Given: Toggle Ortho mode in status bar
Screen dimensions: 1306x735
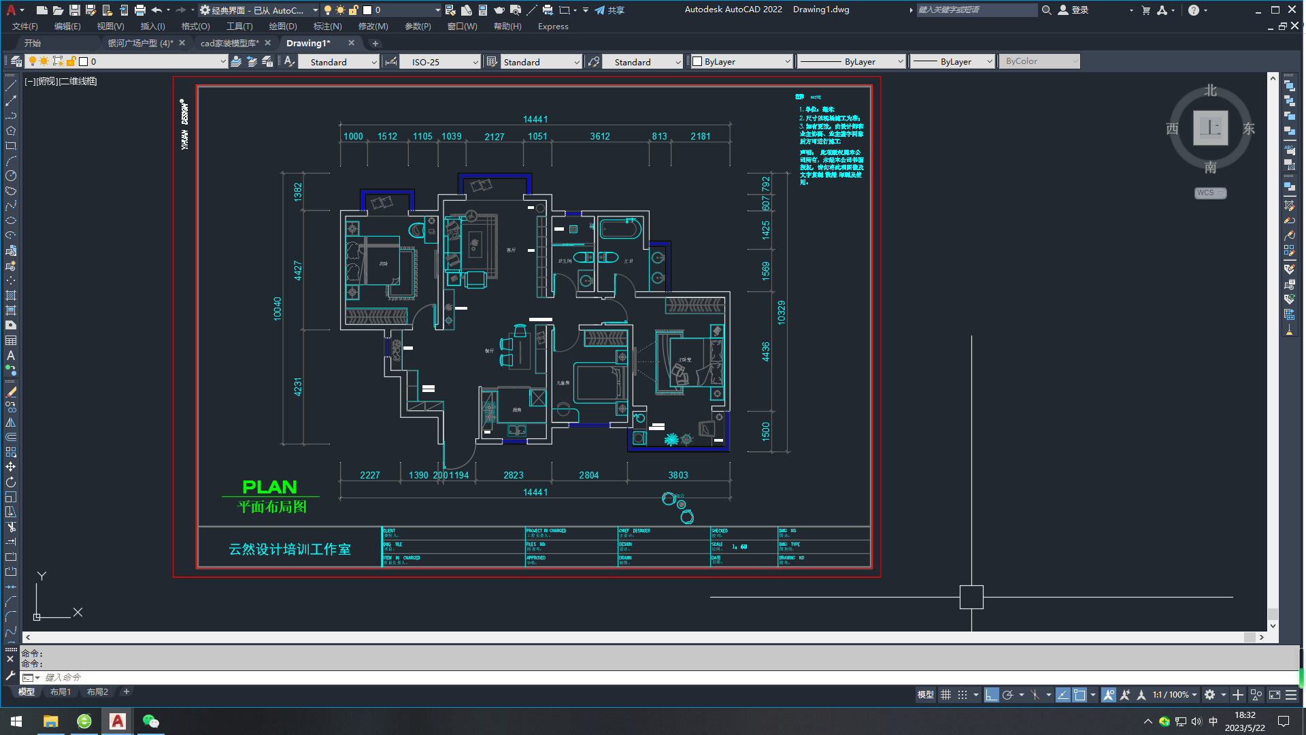Looking at the screenshot, I should pyautogui.click(x=991, y=695).
